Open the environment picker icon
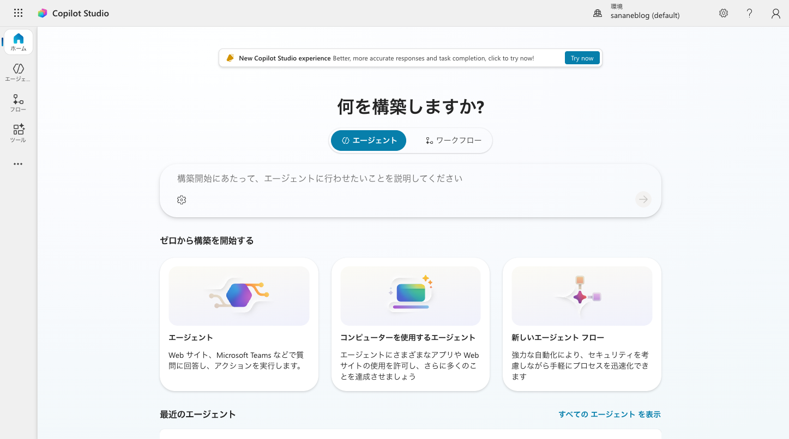Image resolution: width=789 pixels, height=439 pixels. (x=598, y=13)
